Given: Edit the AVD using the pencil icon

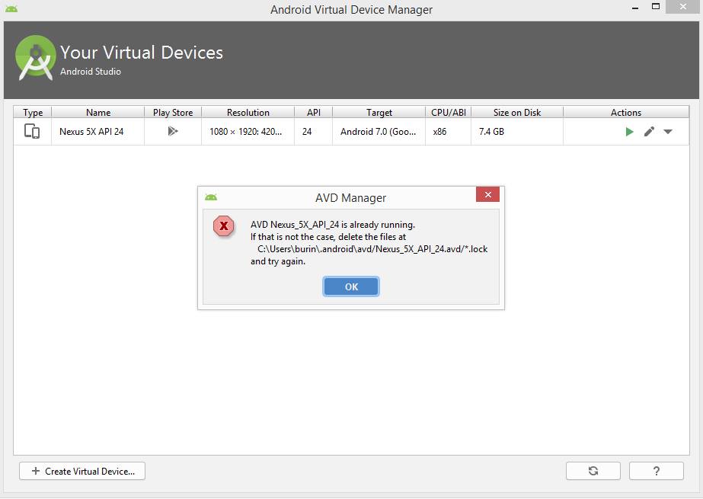Looking at the screenshot, I should (649, 132).
